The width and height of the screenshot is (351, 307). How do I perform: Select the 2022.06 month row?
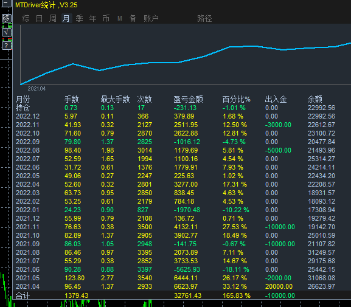click(x=176, y=167)
